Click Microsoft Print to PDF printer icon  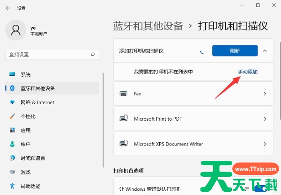[x=124, y=118]
